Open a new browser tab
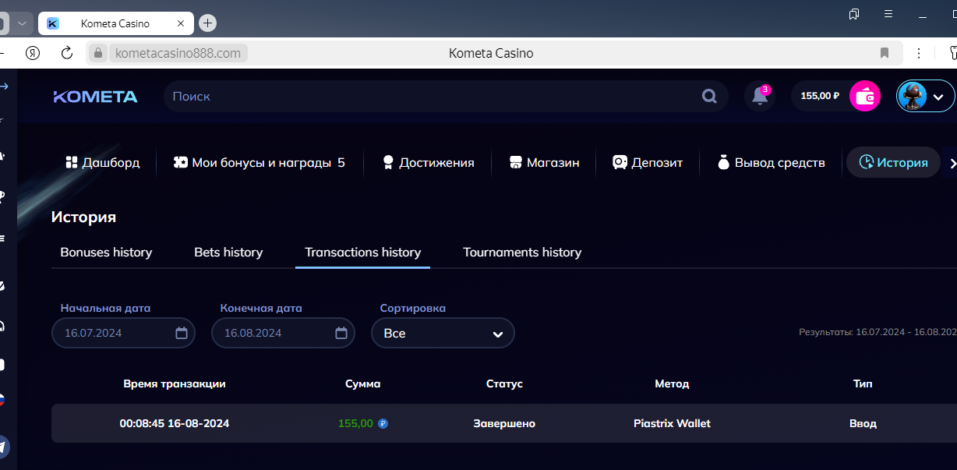The image size is (957, 470). point(207,23)
